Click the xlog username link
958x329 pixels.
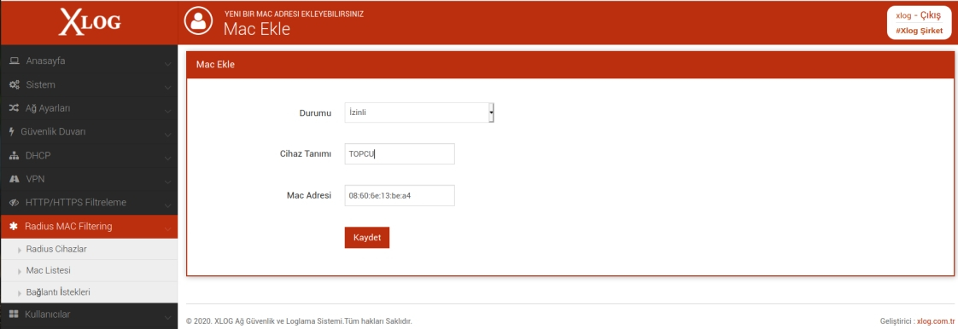[x=903, y=16]
